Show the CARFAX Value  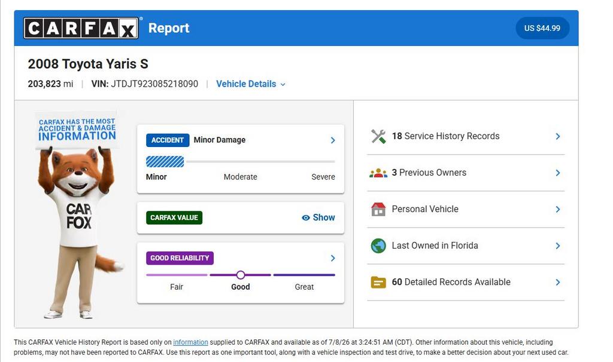click(318, 217)
